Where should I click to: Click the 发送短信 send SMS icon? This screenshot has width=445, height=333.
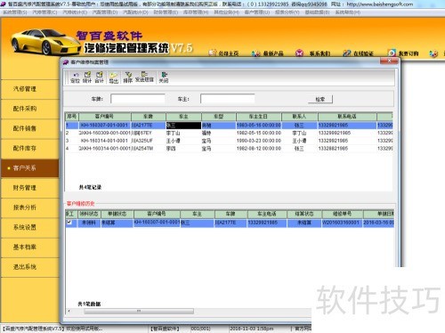coord(144,77)
